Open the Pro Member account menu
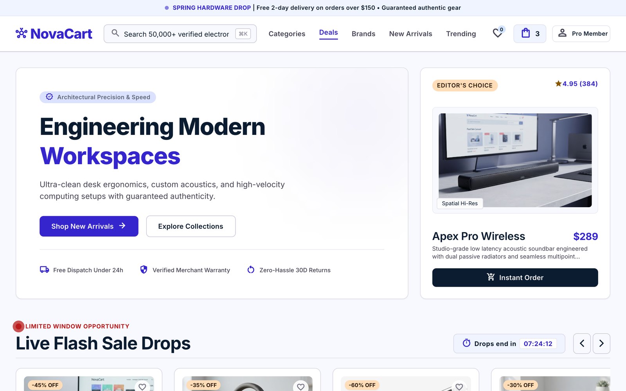The width and height of the screenshot is (626, 391). 581,34
